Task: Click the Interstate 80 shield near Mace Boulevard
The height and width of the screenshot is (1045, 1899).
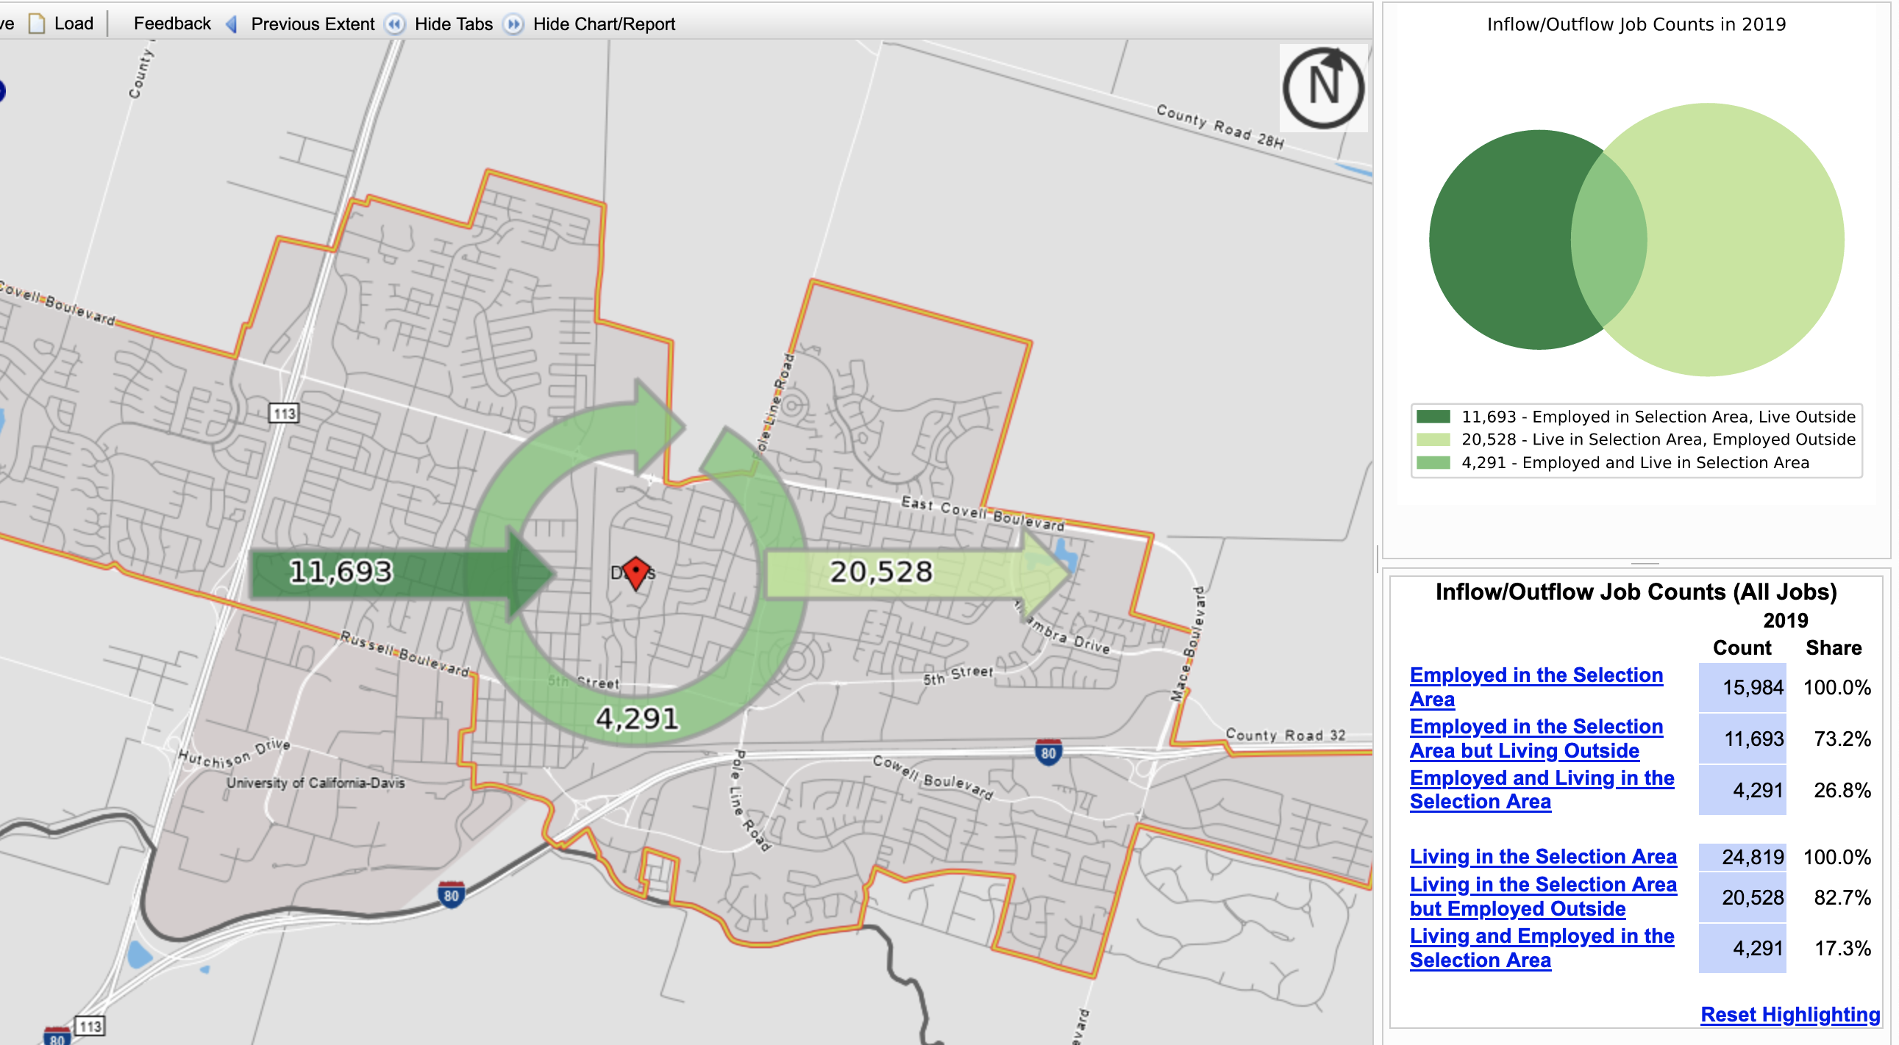Action: coord(1047,753)
